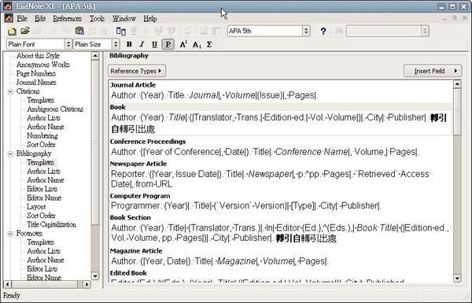Viewport: 472px width, 303px height.
Task: Click the Edited Book heading
Action: 128,273
